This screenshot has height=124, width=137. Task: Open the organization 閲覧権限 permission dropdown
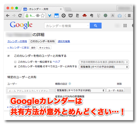point(104,67)
